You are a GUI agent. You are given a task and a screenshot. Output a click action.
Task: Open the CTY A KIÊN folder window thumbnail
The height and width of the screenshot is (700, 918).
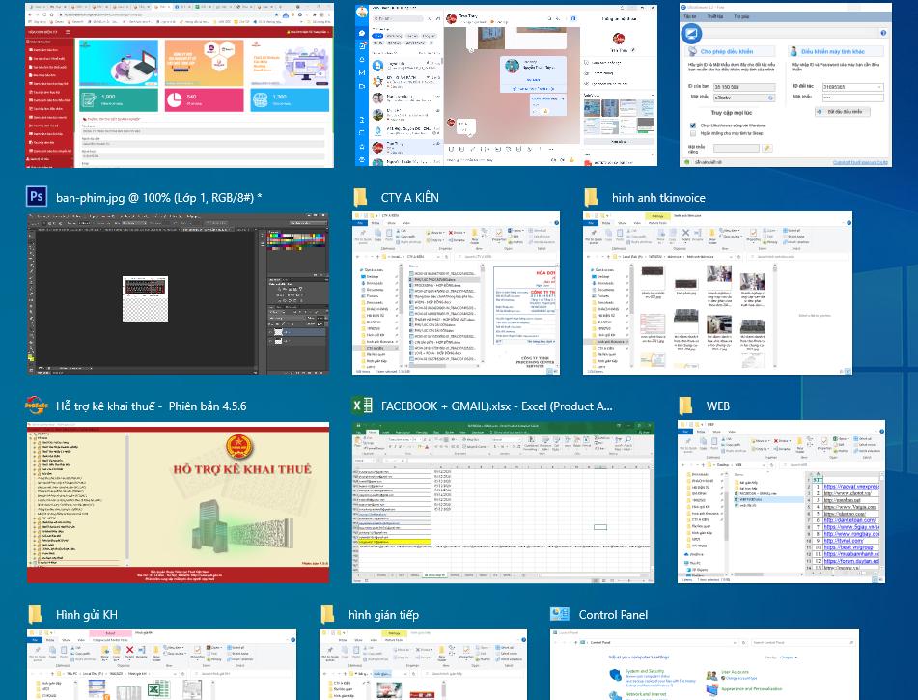click(456, 293)
